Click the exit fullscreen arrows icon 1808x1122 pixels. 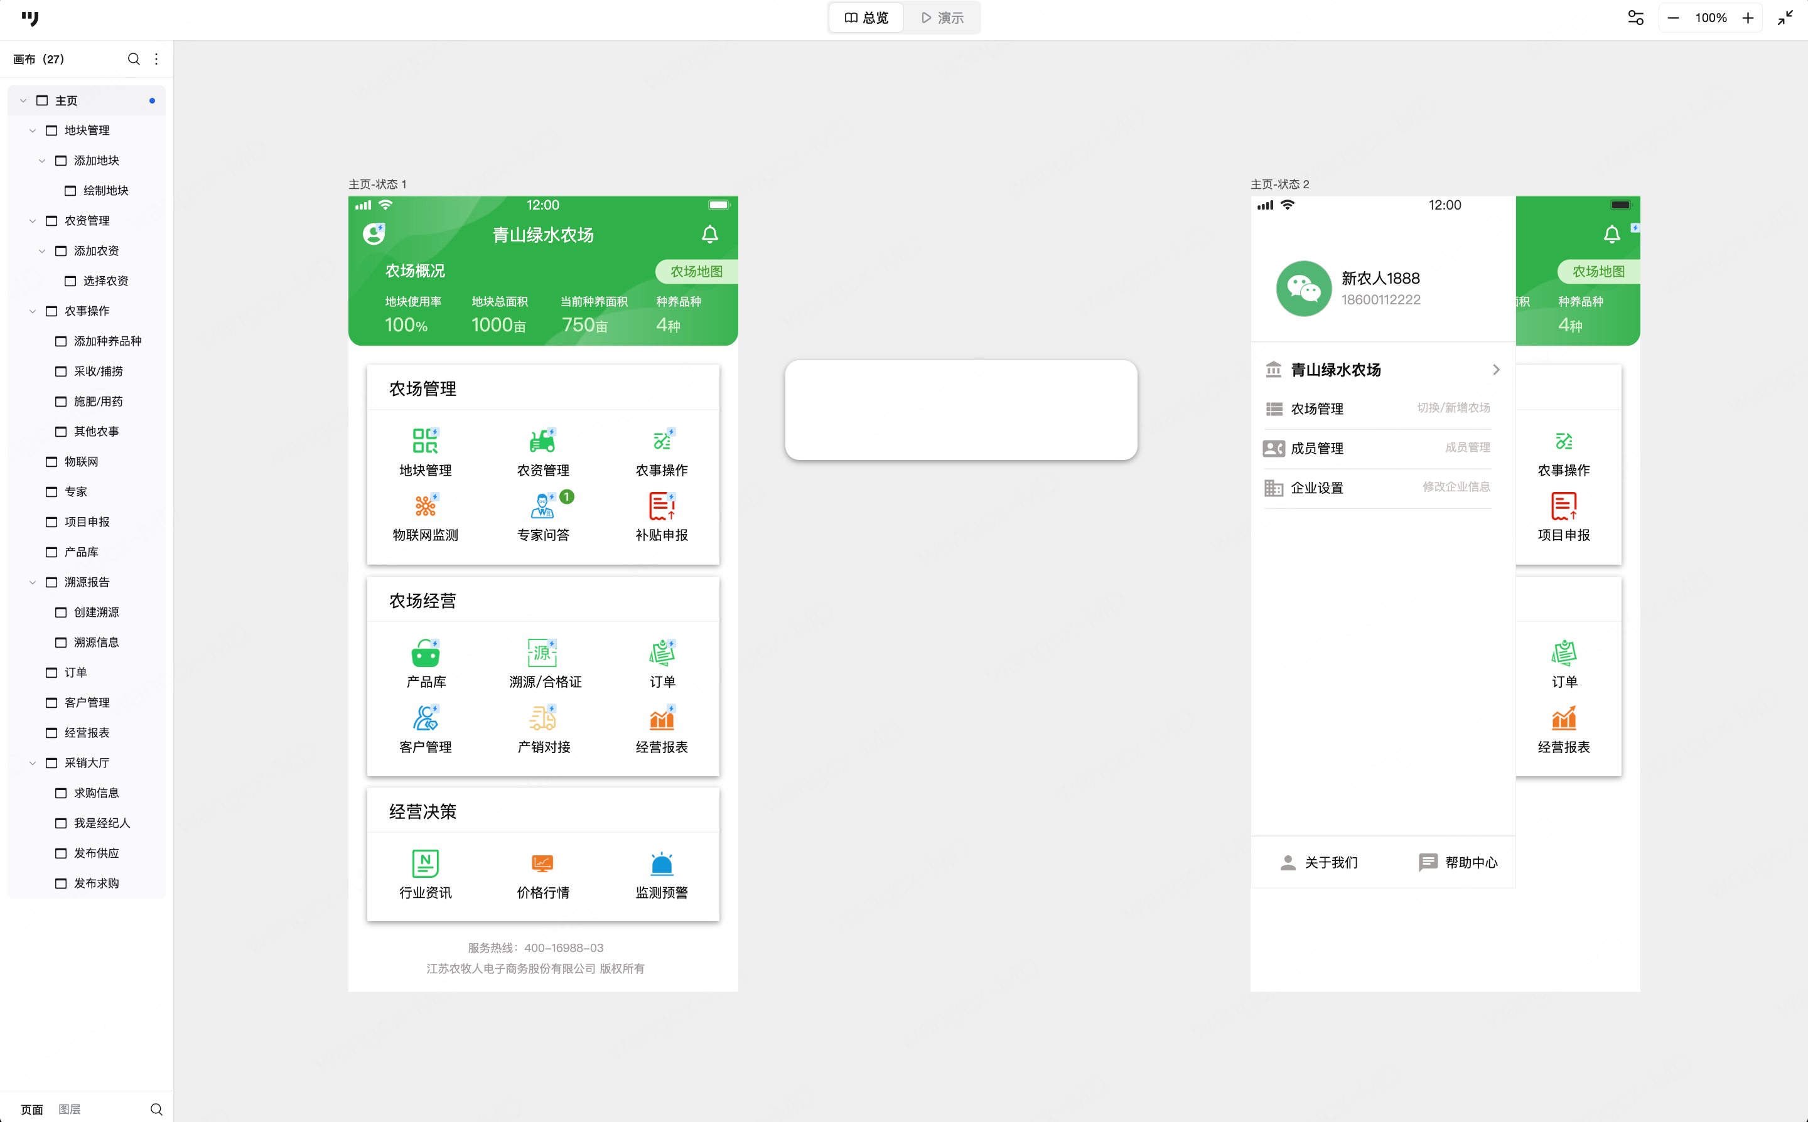(1785, 18)
